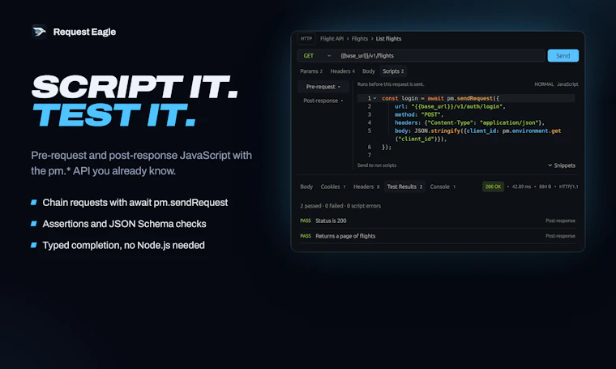This screenshot has height=369, width=616.
Task: Click the Flights breadcrumb link
Action: [359, 38]
